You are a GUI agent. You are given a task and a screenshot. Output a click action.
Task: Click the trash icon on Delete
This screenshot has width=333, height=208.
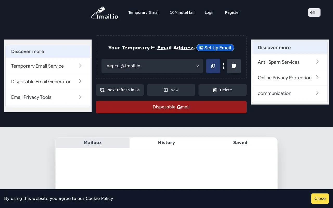point(215,90)
